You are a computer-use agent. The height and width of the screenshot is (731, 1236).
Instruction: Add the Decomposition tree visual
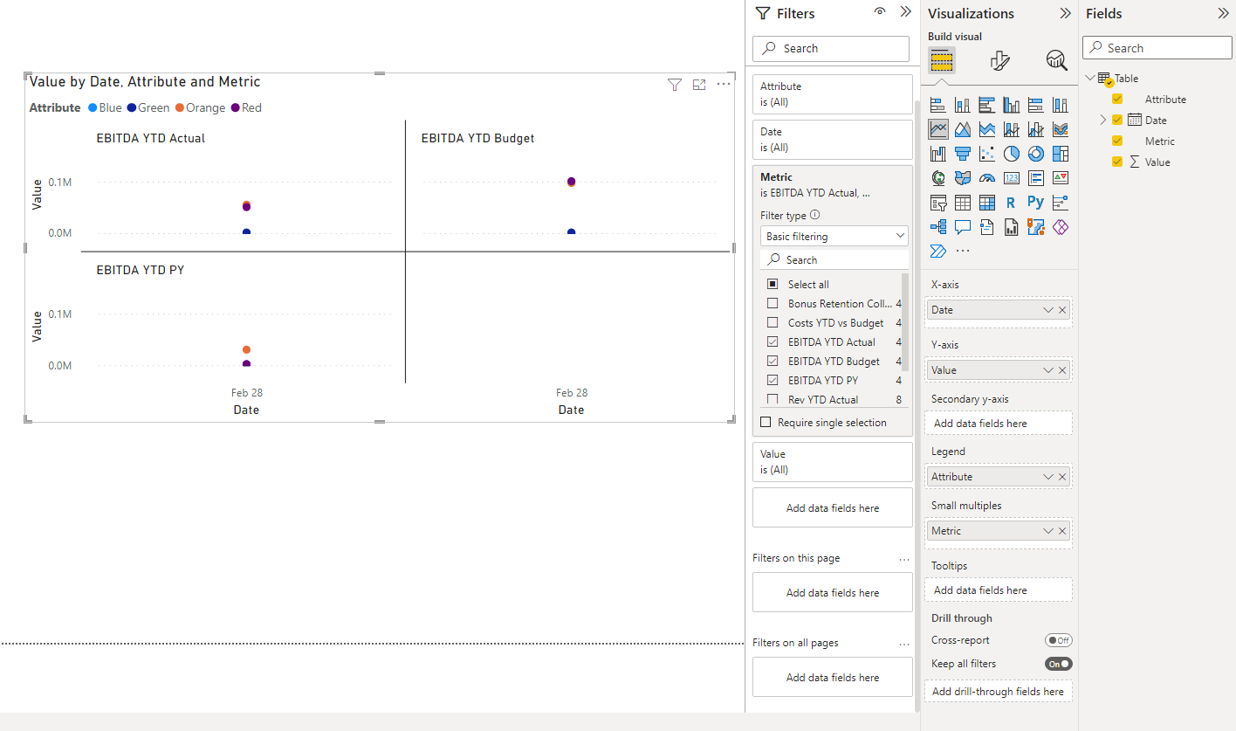pos(938,227)
